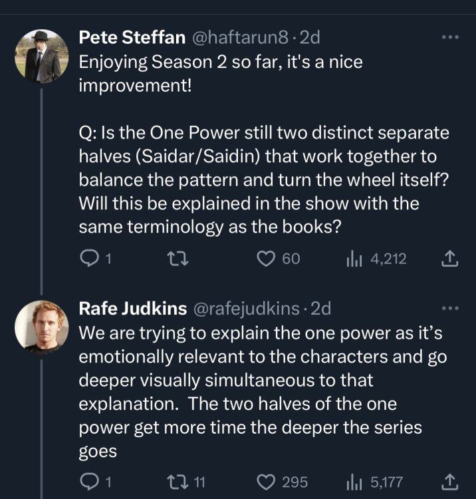Reply to Pete Steffan's tweet

[x=88, y=258]
